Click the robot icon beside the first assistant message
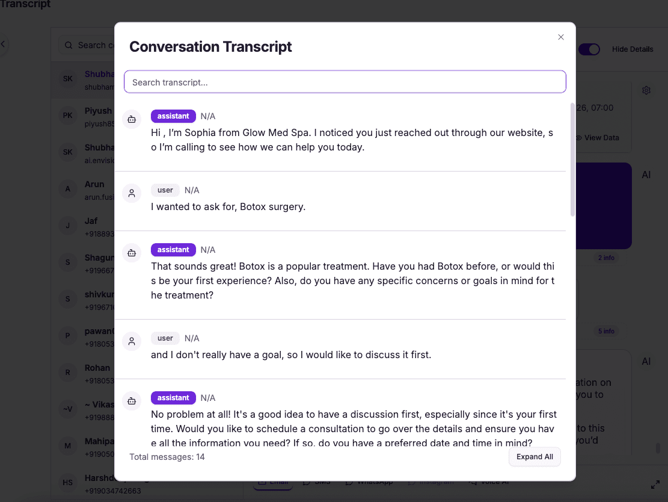 pyautogui.click(x=132, y=119)
